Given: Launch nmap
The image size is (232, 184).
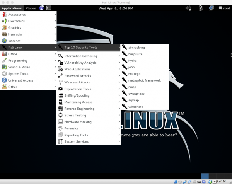Looking at the screenshot, I should (x=145, y=87).
